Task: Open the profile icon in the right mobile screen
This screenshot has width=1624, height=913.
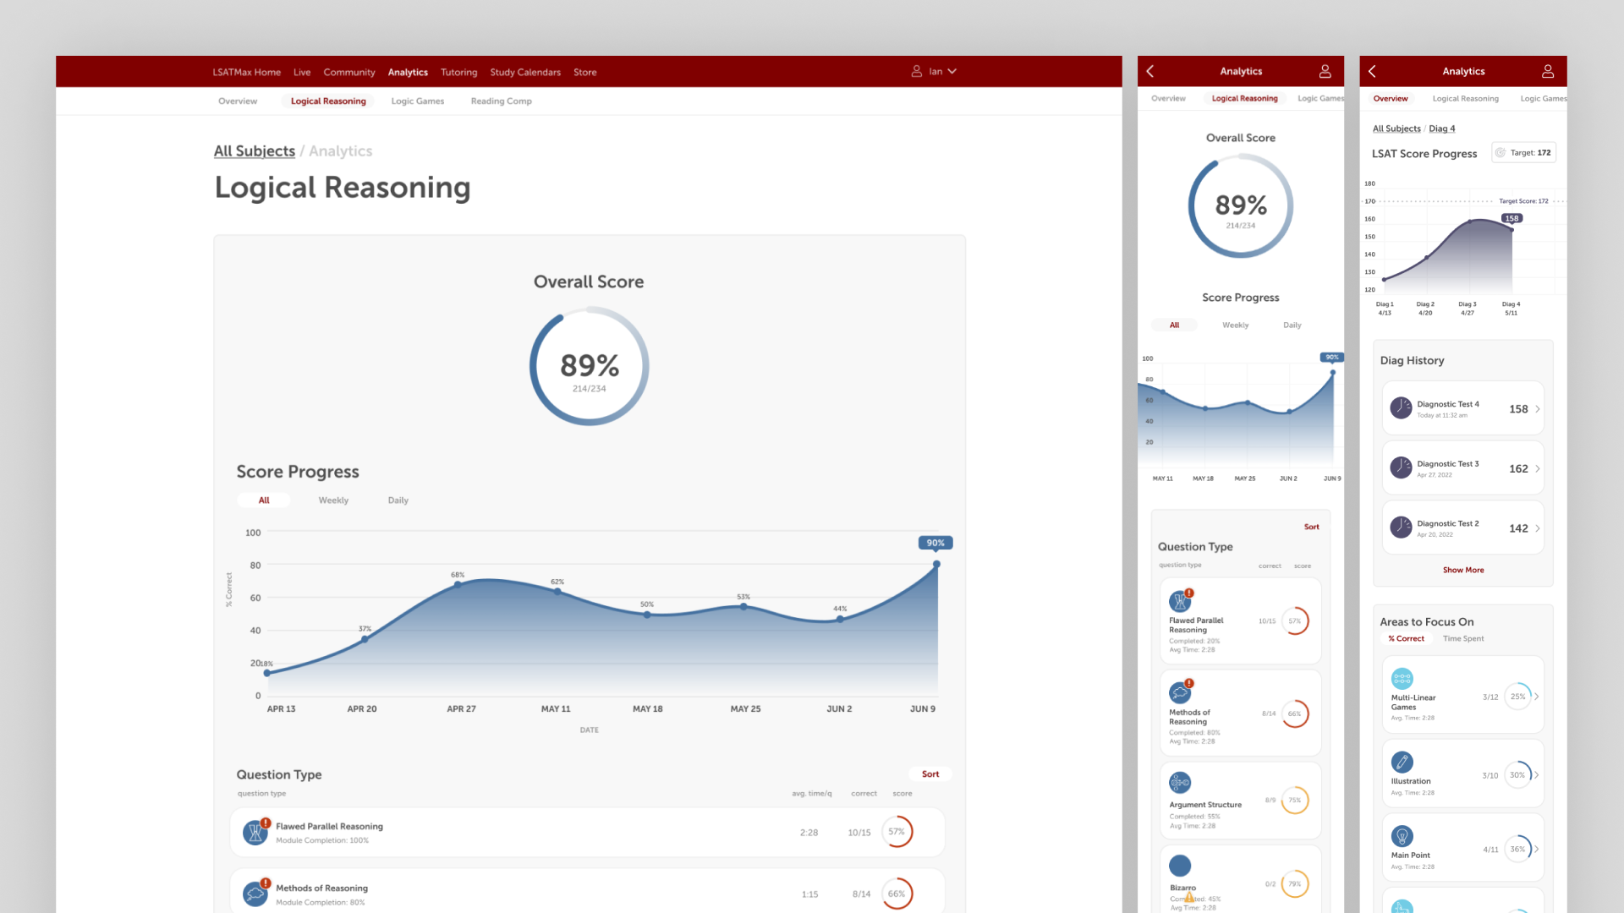Action: tap(1548, 72)
